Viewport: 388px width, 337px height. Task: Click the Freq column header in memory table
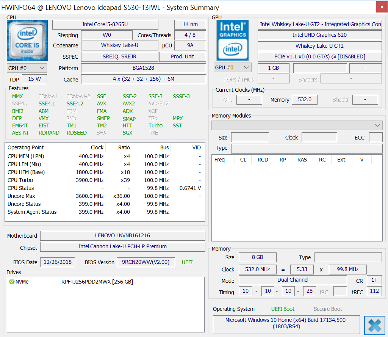[x=223, y=160]
